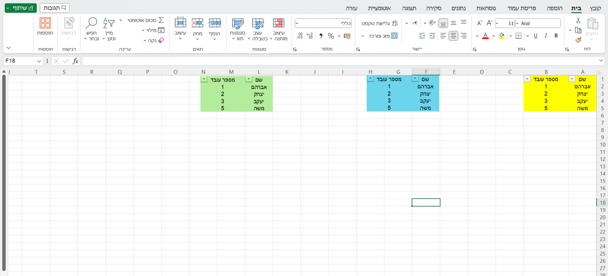Viewport: 608px width, 276px height.
Task: Open the נתונים (Data) tab
Action: [459, 8]
